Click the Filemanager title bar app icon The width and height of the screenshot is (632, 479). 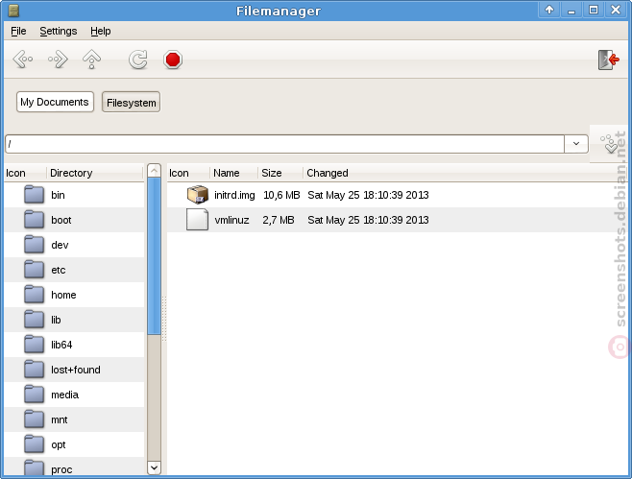13,10
